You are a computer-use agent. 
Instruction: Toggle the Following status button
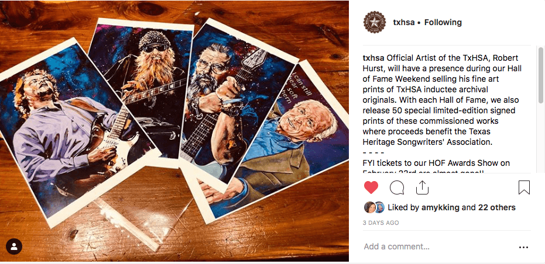[443, 23]
